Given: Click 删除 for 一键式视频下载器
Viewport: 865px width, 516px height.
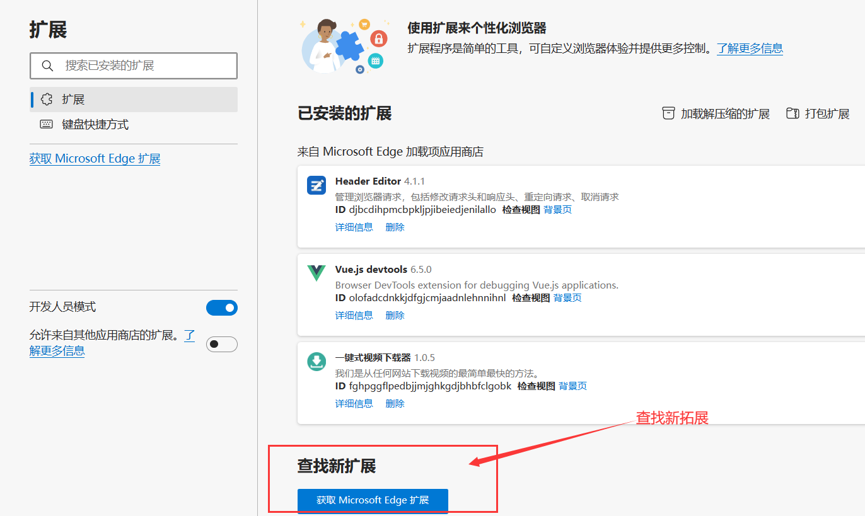Looking at the screenshot, I should [x=395, y=404].
